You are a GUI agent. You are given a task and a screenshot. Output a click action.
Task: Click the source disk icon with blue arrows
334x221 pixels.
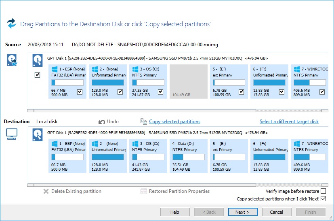(x=12, y=60)
